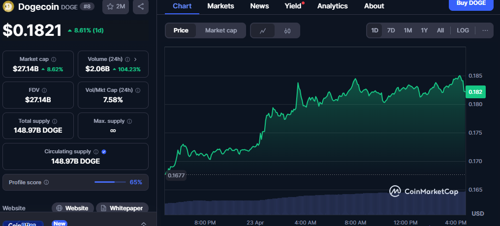Select the Market cap chart toggle
500x226 pixels.
[x=221, y=30]
